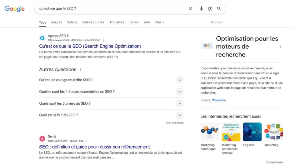Click Commentaires under Autres questions

click(x=175, y=123)
